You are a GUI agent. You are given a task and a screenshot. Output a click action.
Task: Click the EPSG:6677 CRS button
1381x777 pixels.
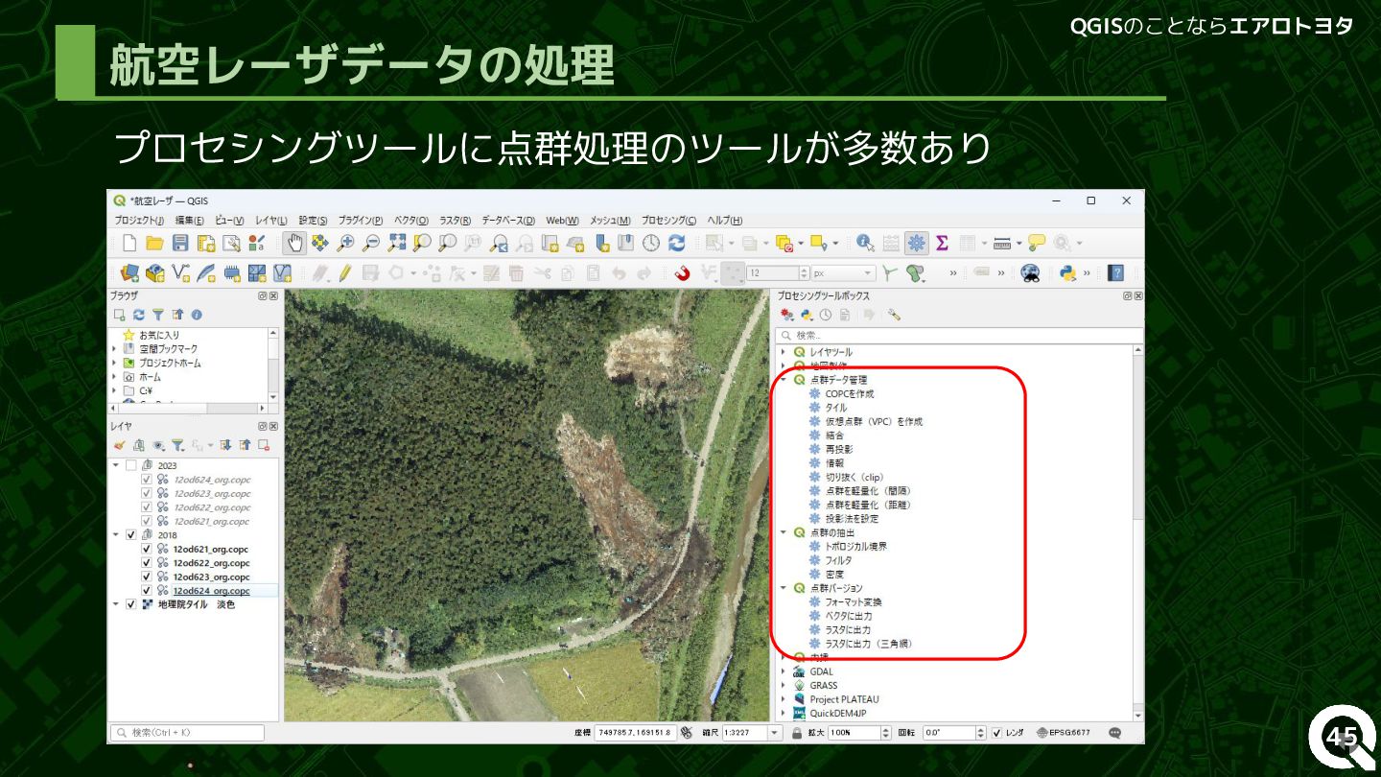coord(1064,733)
